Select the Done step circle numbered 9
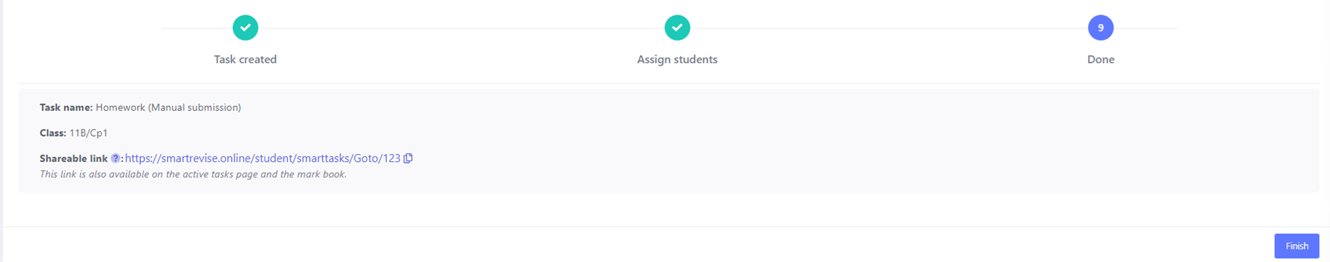 (x=1101, y=28)
